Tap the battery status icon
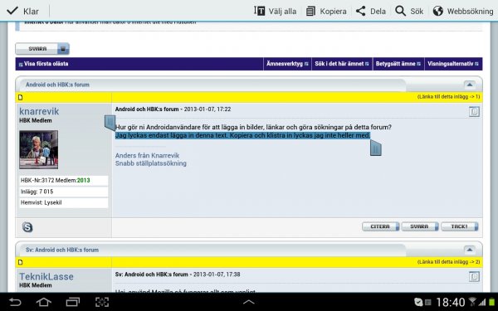 point(492,302)
